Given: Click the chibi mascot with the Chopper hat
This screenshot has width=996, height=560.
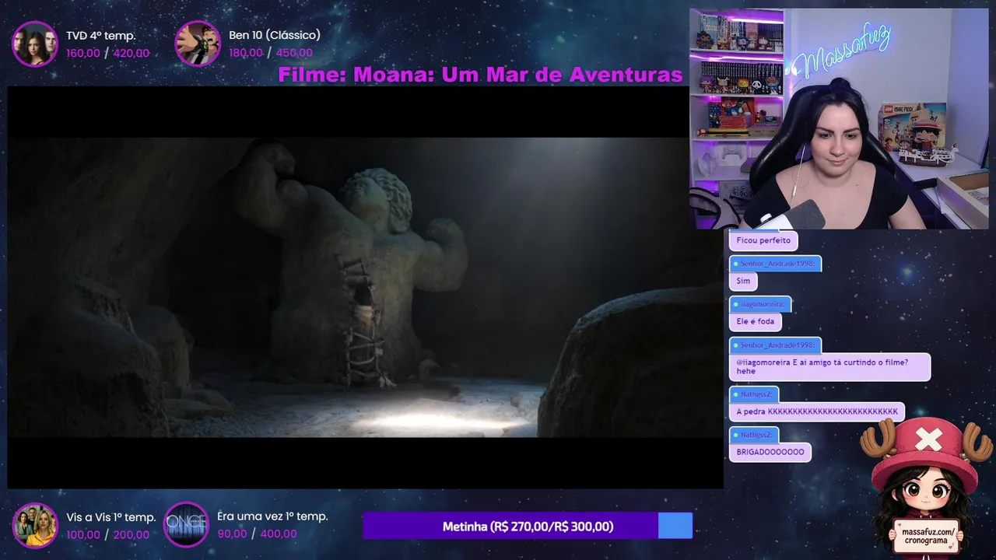Looking at the screenshot, I should (x=927, y=488).
